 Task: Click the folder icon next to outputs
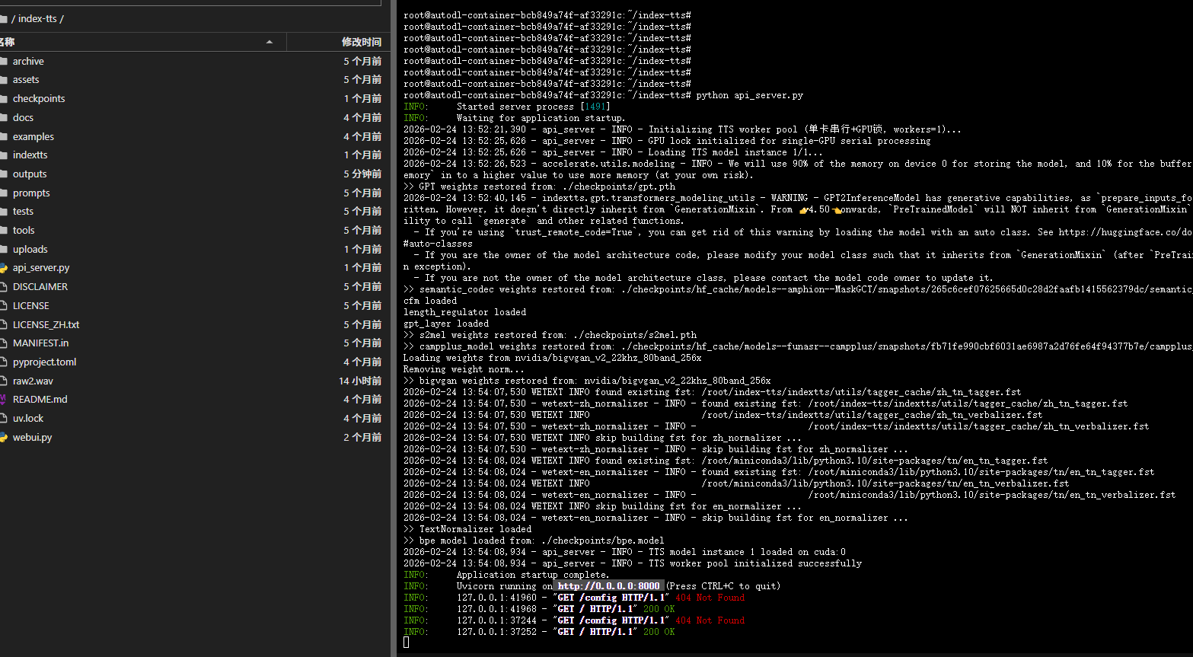(x=3, y=174)
